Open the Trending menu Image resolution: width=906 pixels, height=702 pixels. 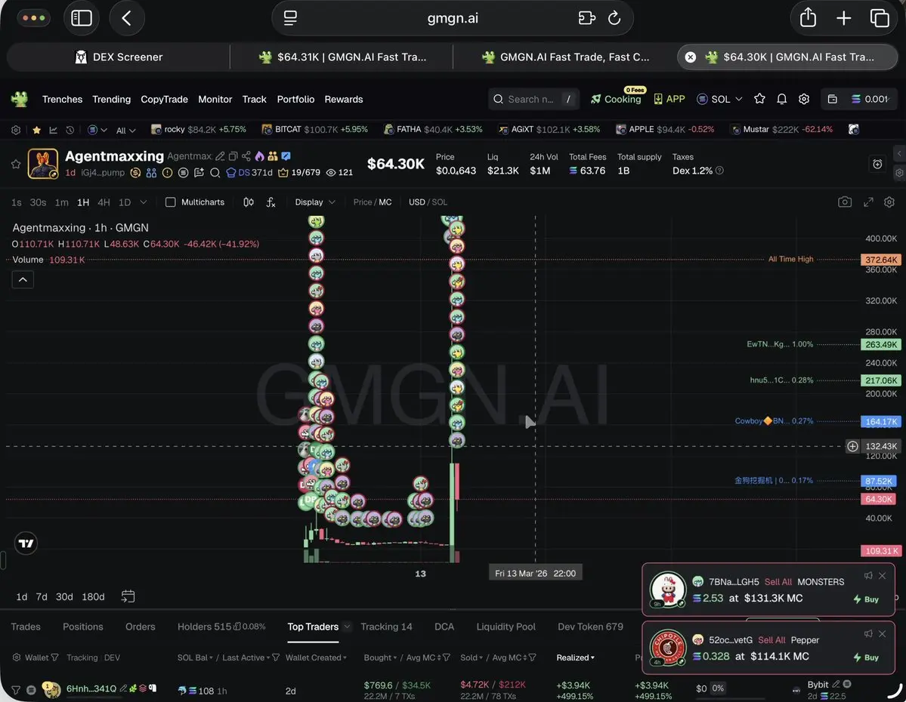tap(112, 99)
